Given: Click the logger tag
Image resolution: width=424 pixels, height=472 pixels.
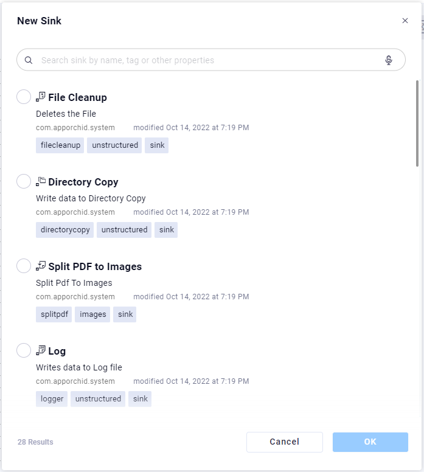Looking at the screenshot, I should (x=52, y=399).
